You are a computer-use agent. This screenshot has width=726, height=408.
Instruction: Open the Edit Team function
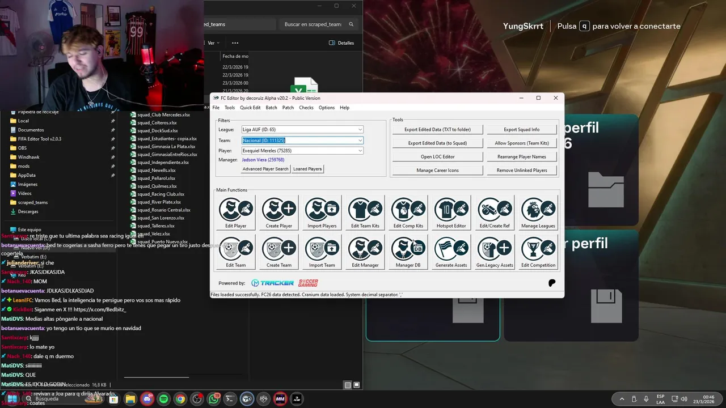[236, 252]
